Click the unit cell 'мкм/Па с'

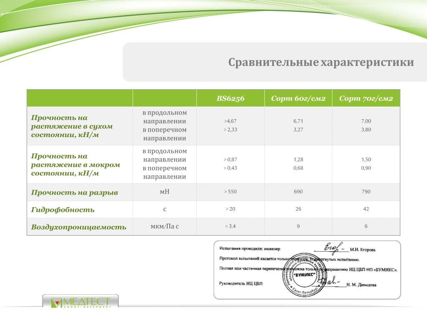click(164, 226)
